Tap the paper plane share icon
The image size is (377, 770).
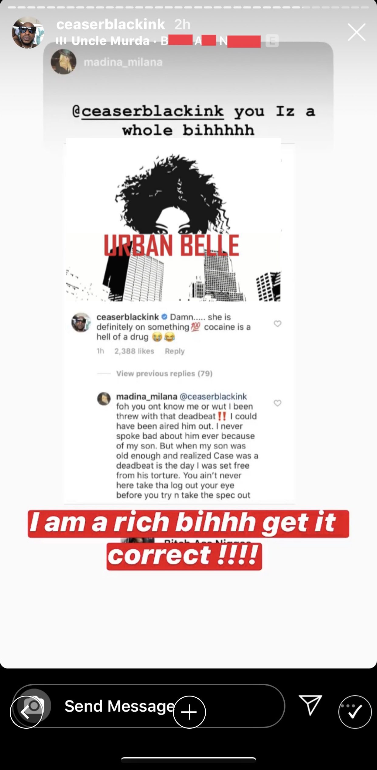[x=310, y=705]
